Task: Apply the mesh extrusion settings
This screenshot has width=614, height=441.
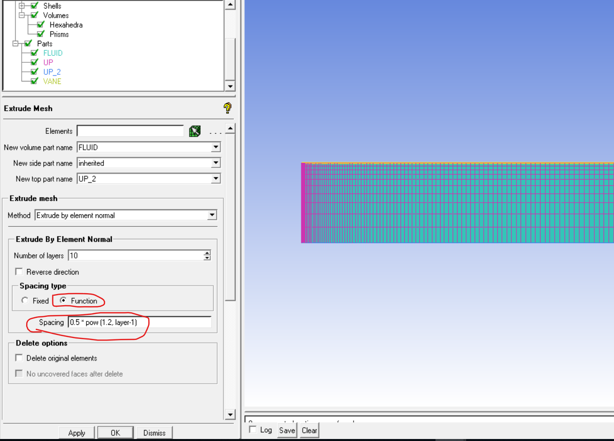Action: 76,432
